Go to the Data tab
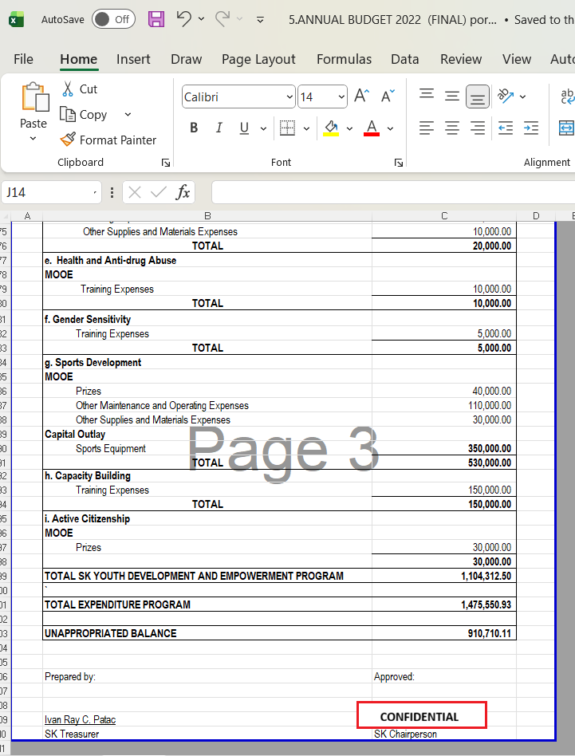 click(405, 59)
